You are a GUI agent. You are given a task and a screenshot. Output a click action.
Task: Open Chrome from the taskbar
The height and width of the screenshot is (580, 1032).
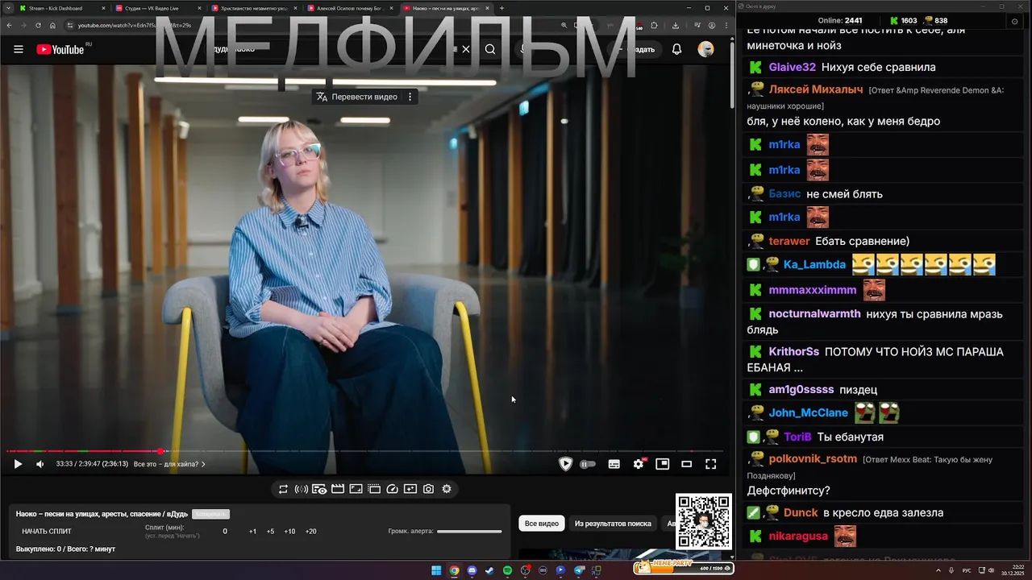tap(454, 570)
